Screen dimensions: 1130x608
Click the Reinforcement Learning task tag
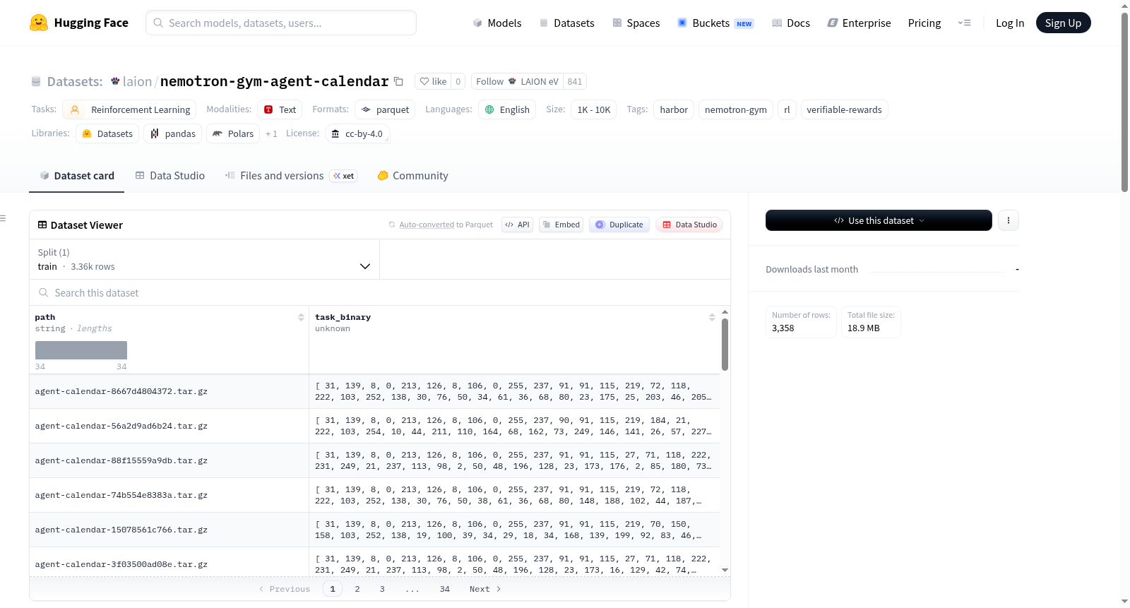click(x=130, y=109)
